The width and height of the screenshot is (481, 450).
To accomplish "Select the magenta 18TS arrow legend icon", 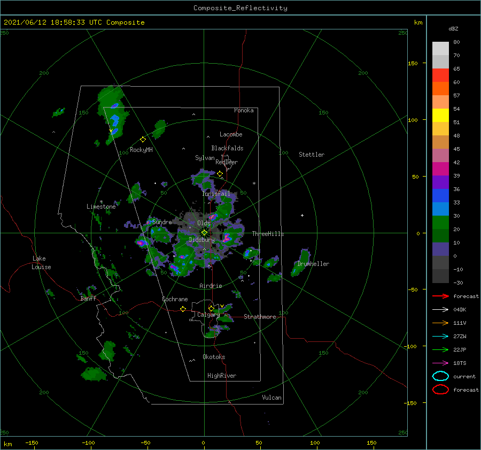I will coord(440,363).
